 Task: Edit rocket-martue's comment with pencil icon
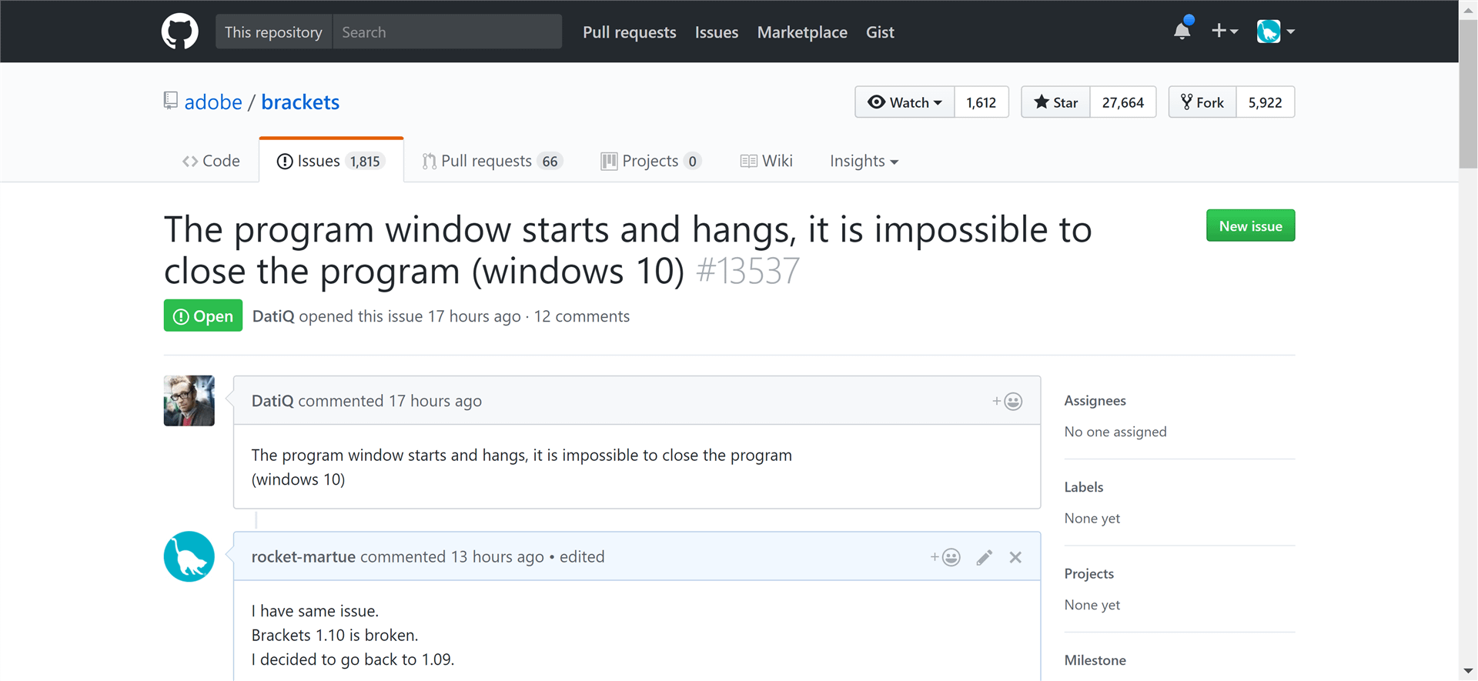tap(984, 557)
